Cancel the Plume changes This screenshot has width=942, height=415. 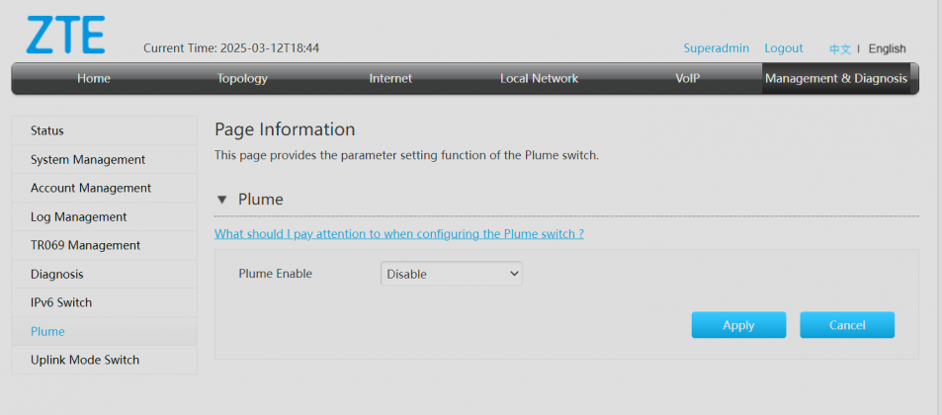click(x=847, y=325)
